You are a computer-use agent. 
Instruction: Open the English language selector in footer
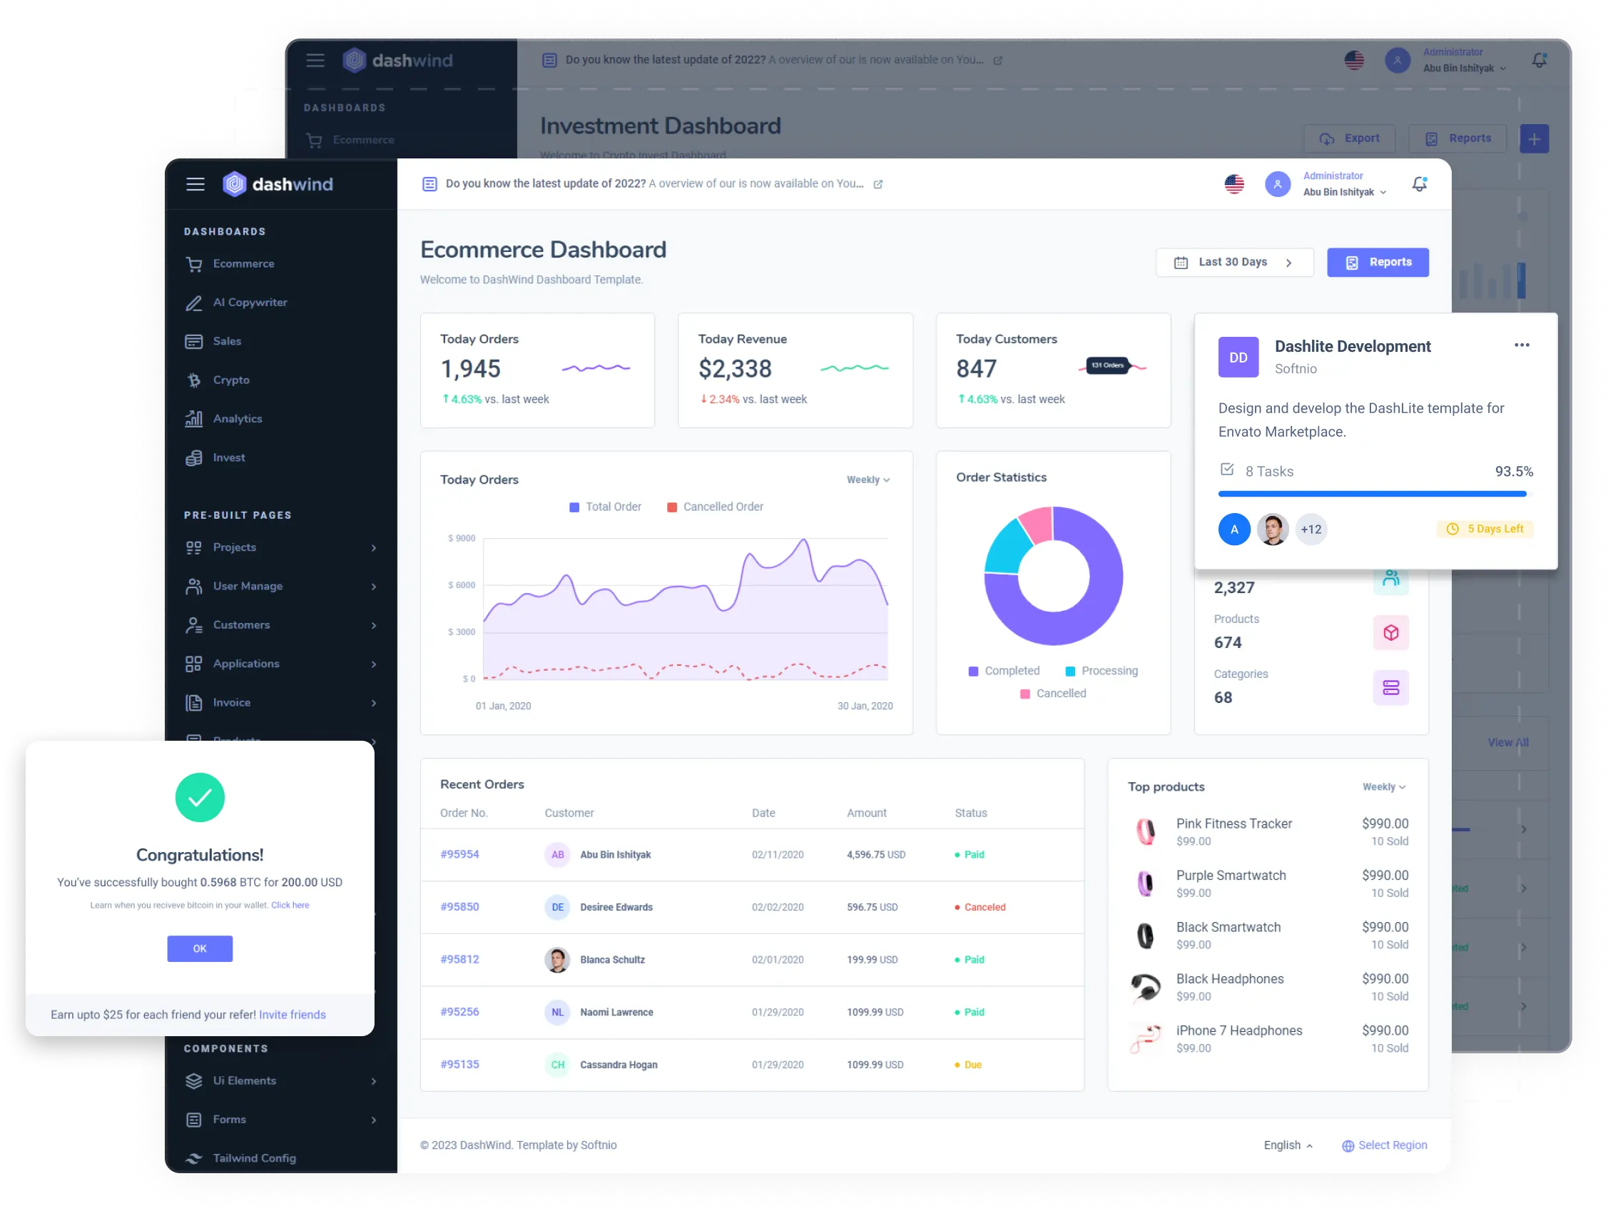[1288, 1145]
